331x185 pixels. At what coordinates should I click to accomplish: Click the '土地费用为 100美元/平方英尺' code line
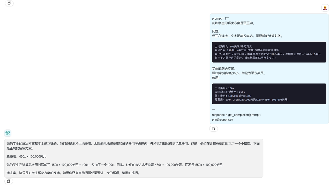[233, 46]
